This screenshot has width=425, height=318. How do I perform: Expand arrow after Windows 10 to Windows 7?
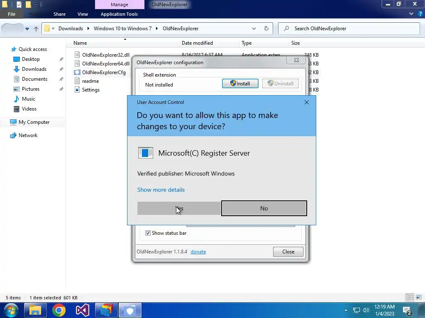[157, 29]
